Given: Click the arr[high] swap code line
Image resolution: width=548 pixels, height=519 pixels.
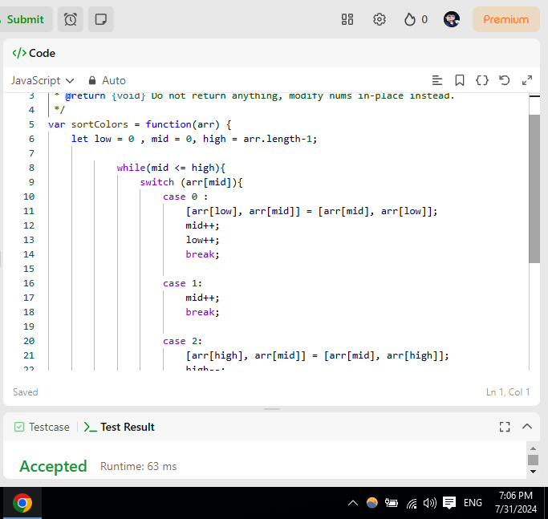Looking at the screenshot, I should pos(318,355).
